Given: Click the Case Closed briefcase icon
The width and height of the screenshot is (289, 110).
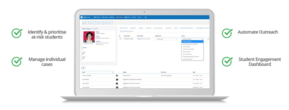Looking at the screenshot, I should pyautogui.click(x=117, y=84).
